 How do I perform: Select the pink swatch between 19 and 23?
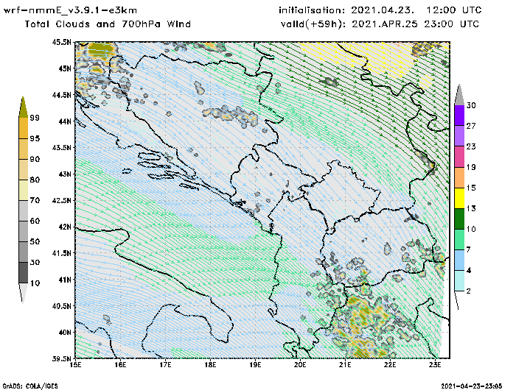(459, 157)
